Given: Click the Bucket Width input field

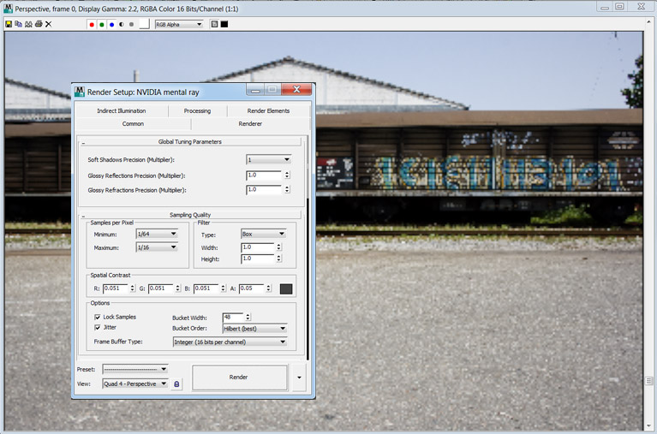Looking at the screenshot, I should (x=233, y=317).
